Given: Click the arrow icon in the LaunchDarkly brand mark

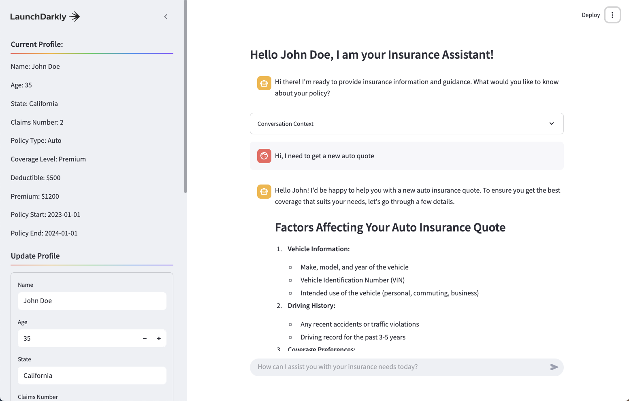Looking at the screenshot, I should click(x=74, y=16).
